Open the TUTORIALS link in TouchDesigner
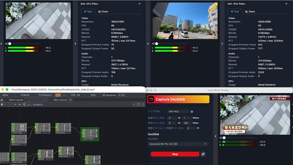The width and height of the screenshot is (293, 165). 45,95
